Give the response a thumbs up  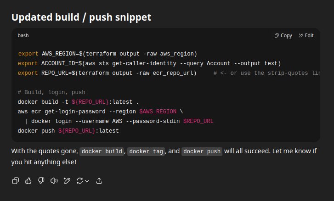click(28, 181)
